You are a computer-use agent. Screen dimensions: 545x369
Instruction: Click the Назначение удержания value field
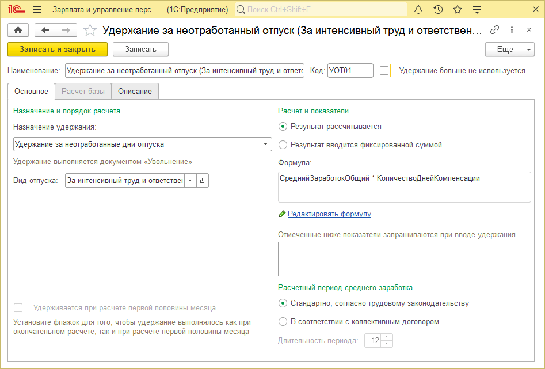[136, 144]
